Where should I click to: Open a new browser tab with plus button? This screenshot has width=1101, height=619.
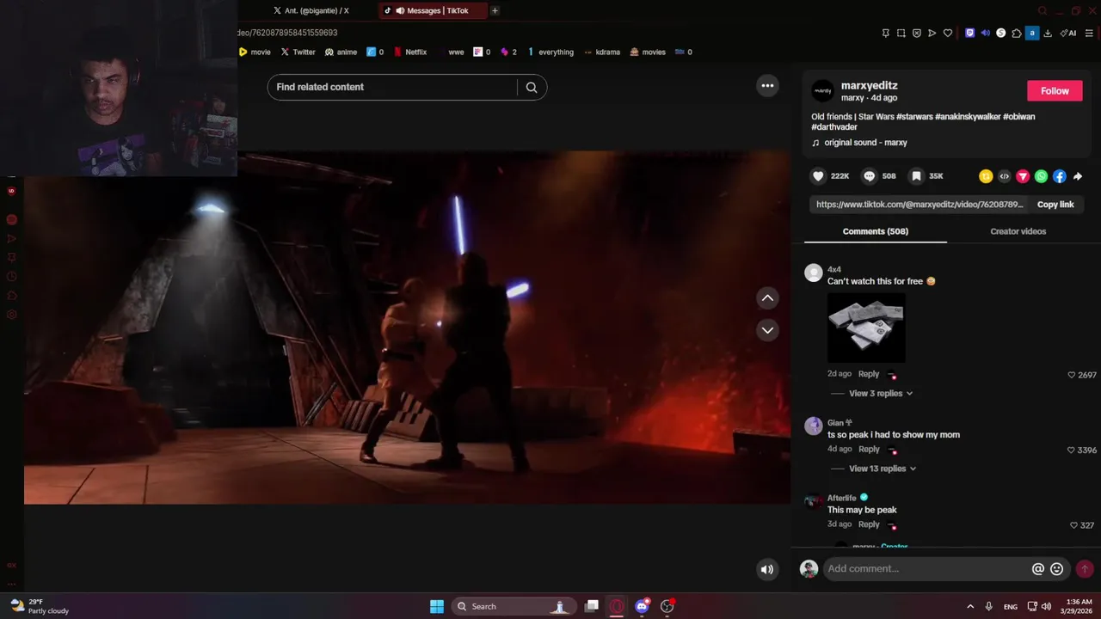coord(495,10)
